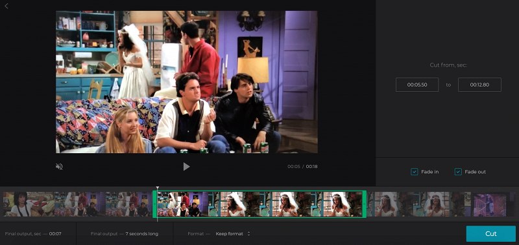Click the last purple-tinted timeline thumbnail
This screenshot has height=245, width=519.
[x=490, y=204]
